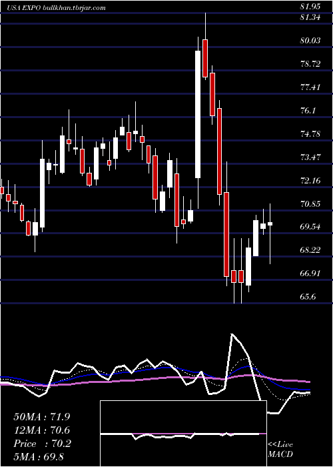The width and height of the screenshot is (333, 467).
Task: Click the <<Live MACD label
Action: 280,449
